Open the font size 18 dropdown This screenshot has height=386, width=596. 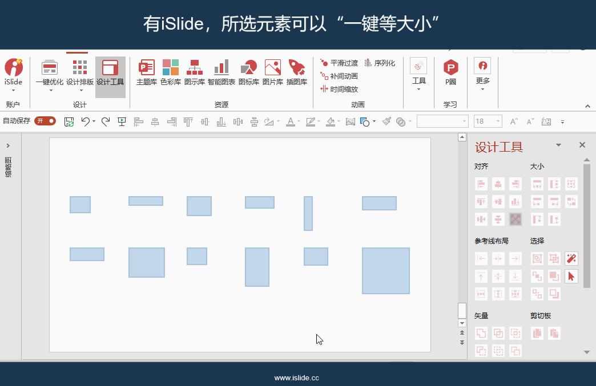click(498, 121)
